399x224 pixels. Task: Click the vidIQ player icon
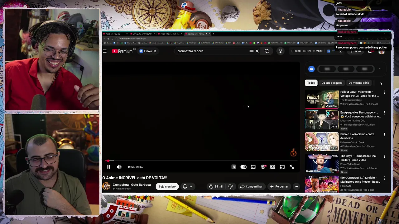point(234,167)
